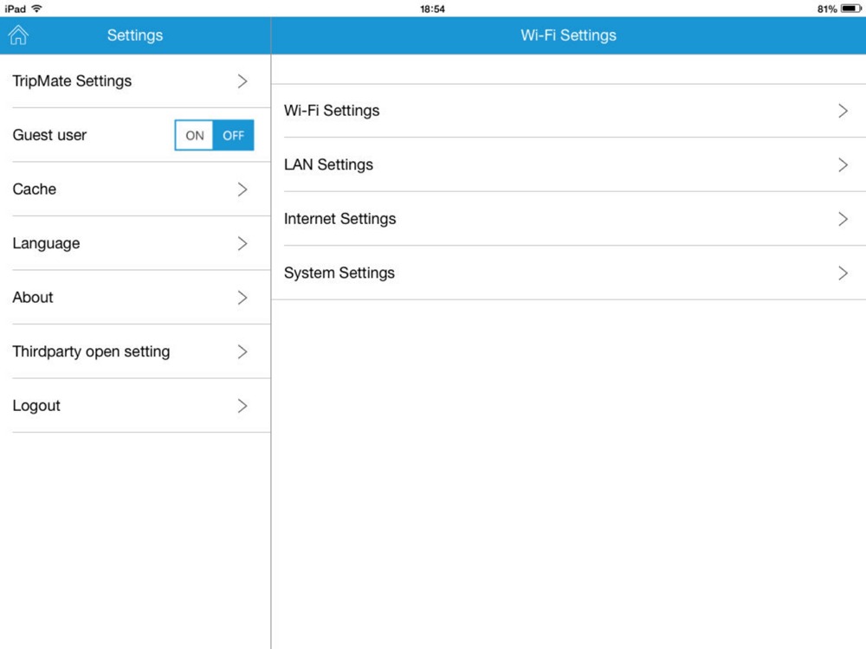
Task: Tap the Logout row chevron
Action: (242, 406)
